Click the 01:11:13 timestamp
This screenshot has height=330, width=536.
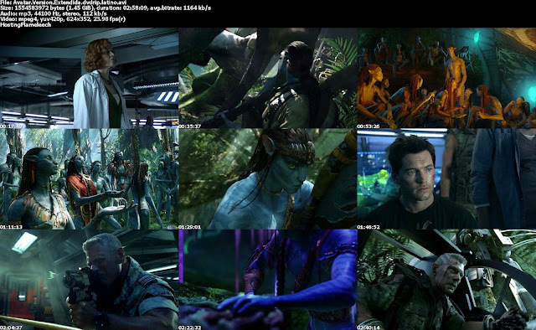(11, 227)
